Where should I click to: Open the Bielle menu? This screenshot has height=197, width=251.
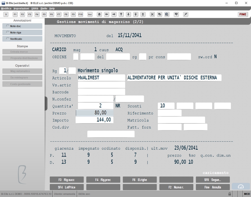(44, 9)
